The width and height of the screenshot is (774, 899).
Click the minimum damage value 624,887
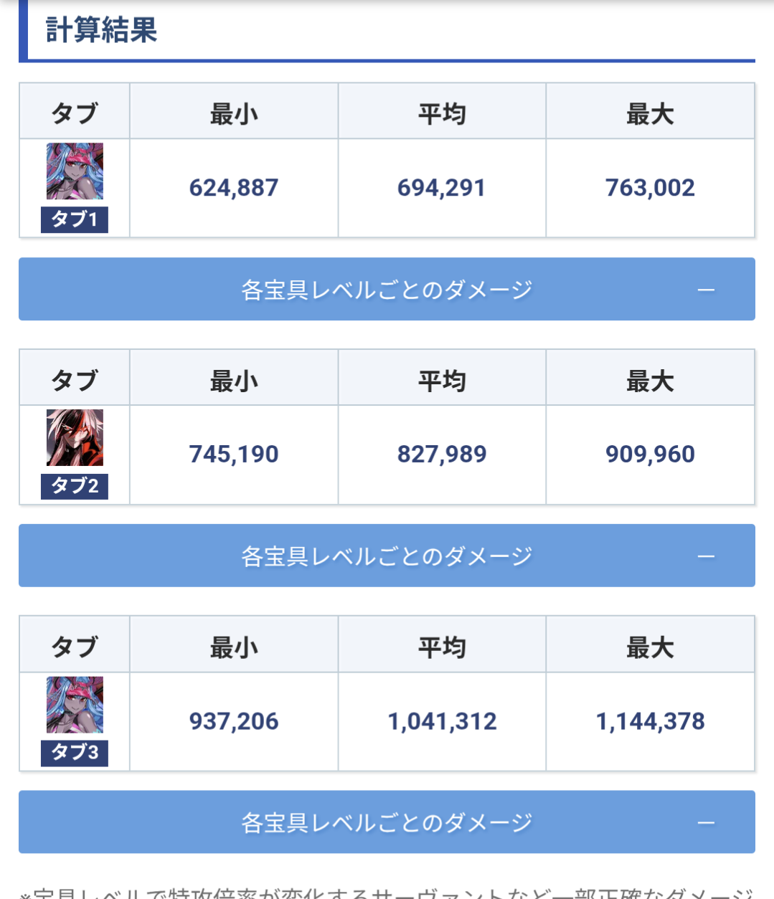coord(234,188)
